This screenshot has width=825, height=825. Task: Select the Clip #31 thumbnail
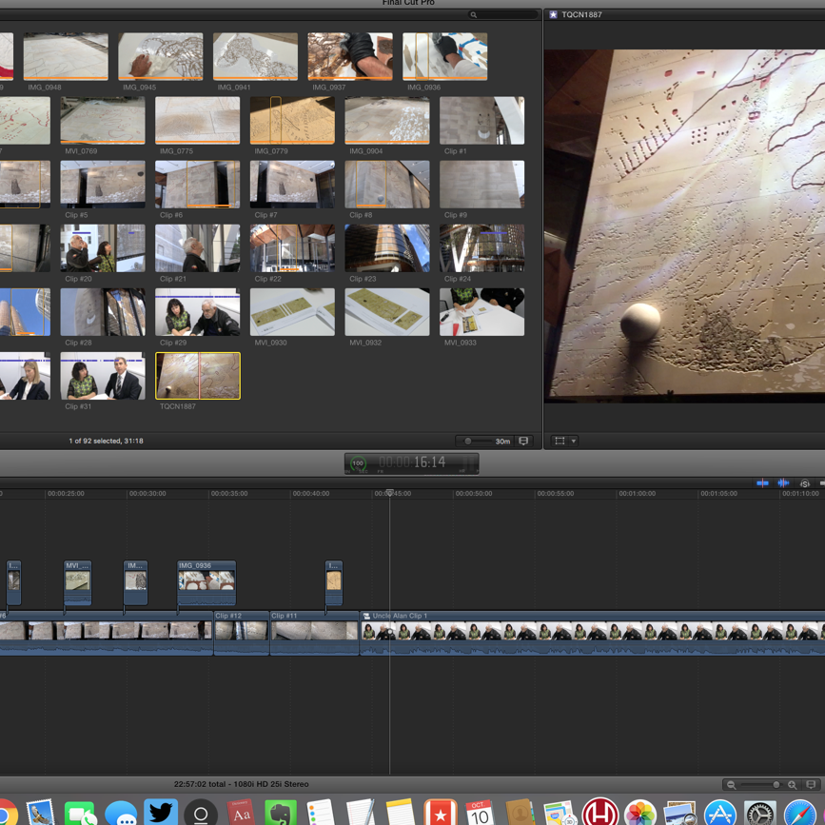(x=103, y=376)
